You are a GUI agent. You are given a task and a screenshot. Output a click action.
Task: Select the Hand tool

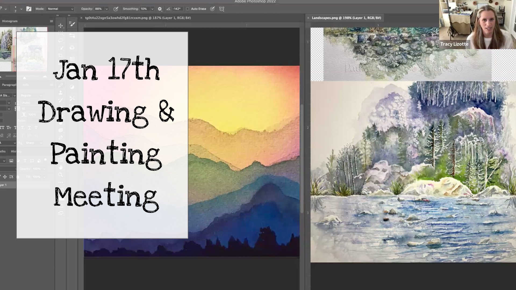pos(60,167)
